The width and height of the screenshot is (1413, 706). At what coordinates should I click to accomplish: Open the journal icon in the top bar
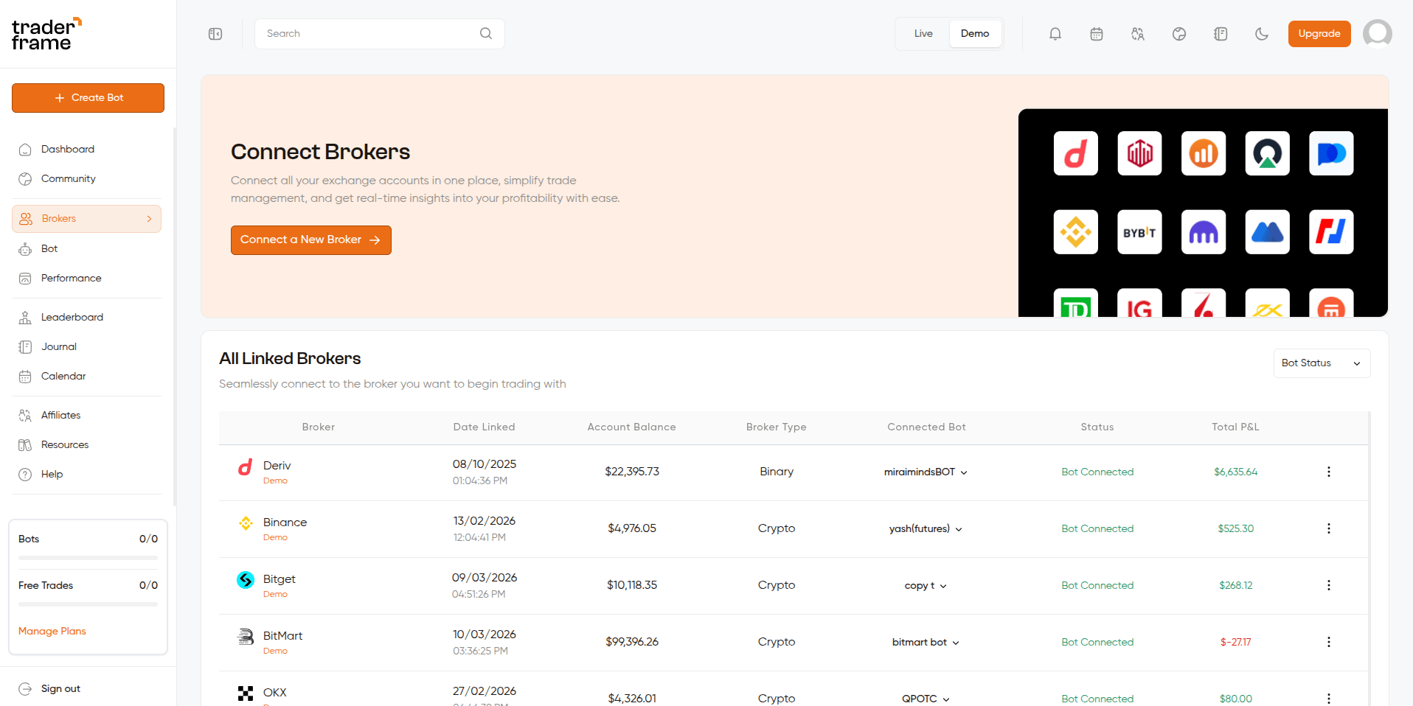pos(1221,34)
